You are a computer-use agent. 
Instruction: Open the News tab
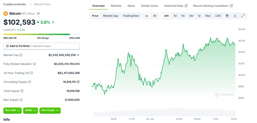(x=131, y=6)
